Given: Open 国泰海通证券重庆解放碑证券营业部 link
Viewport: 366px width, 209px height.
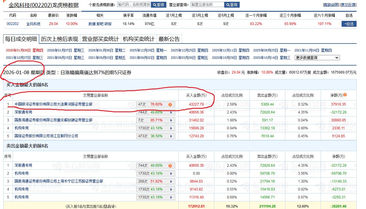Looking at the screenshot, I should (54, 120).
